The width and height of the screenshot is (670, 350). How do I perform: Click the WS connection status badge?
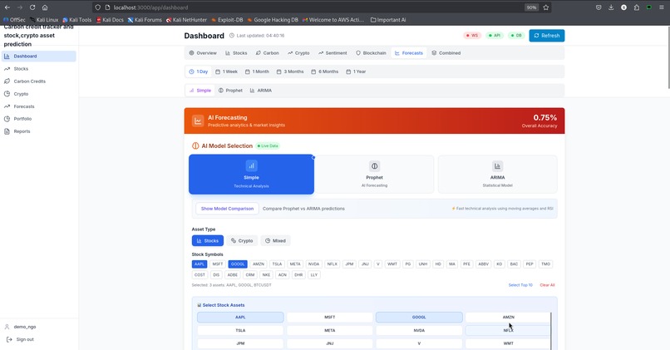pos(472,36)
